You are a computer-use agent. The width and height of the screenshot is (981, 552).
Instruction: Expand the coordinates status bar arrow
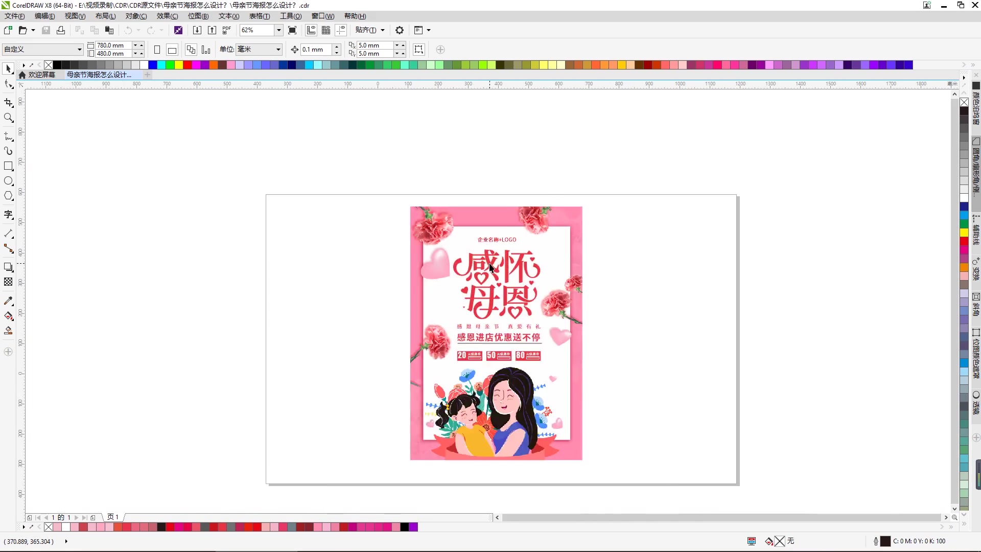66,541
